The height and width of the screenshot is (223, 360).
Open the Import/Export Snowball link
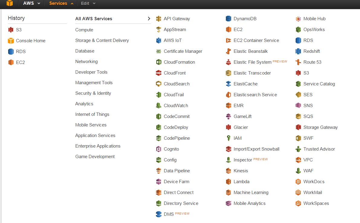click(256, 149)
